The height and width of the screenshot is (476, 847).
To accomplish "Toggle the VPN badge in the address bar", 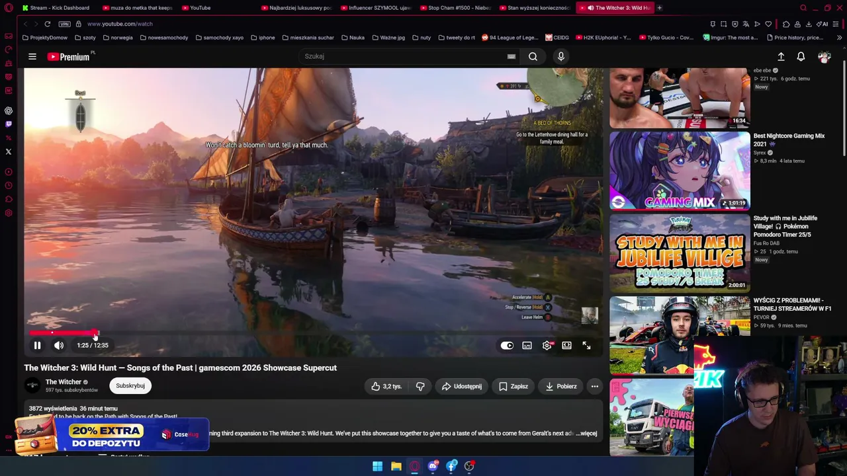I will point(64,24).
